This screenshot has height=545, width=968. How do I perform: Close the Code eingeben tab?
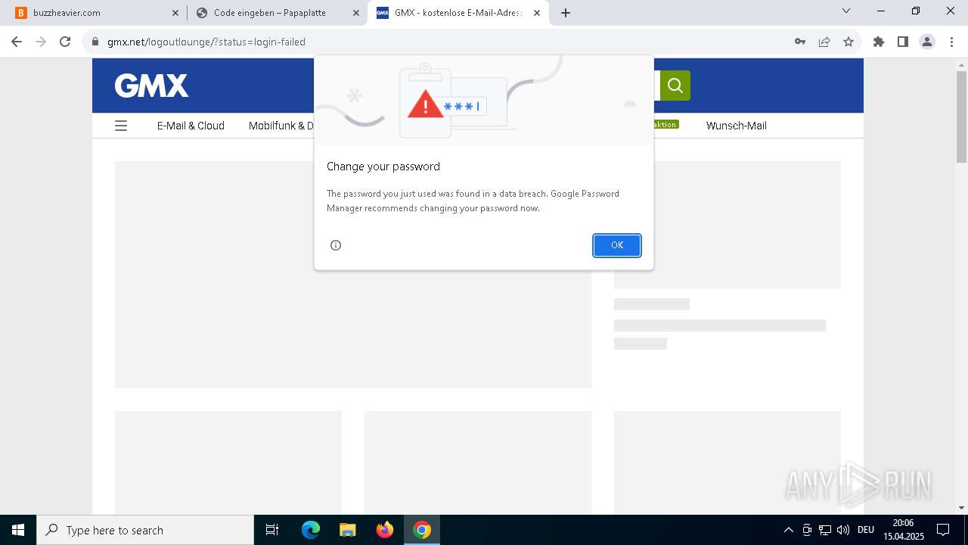click(x=356, y=13)
